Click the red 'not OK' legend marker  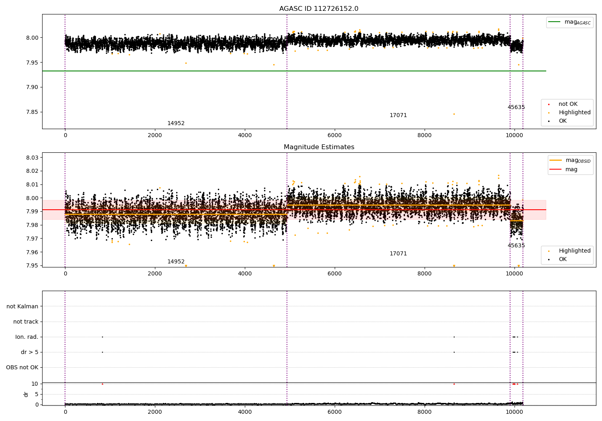coord(549,104)
